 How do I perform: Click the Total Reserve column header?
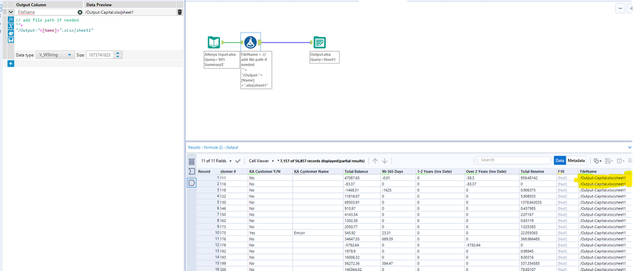tap(538, 172)
